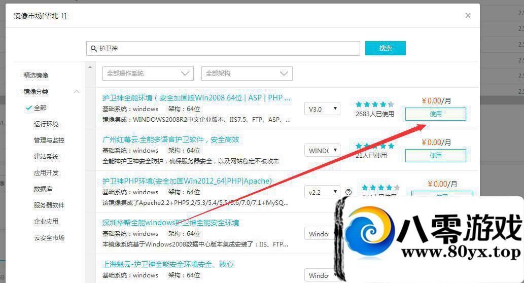This screenshot has height=283, width=524.
Task: Collapse the 镜像分类 category section
Action: point(77,92)
